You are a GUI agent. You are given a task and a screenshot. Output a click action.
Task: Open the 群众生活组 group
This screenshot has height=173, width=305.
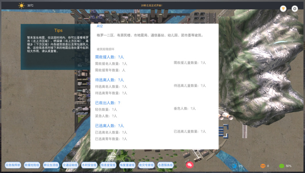51,165
